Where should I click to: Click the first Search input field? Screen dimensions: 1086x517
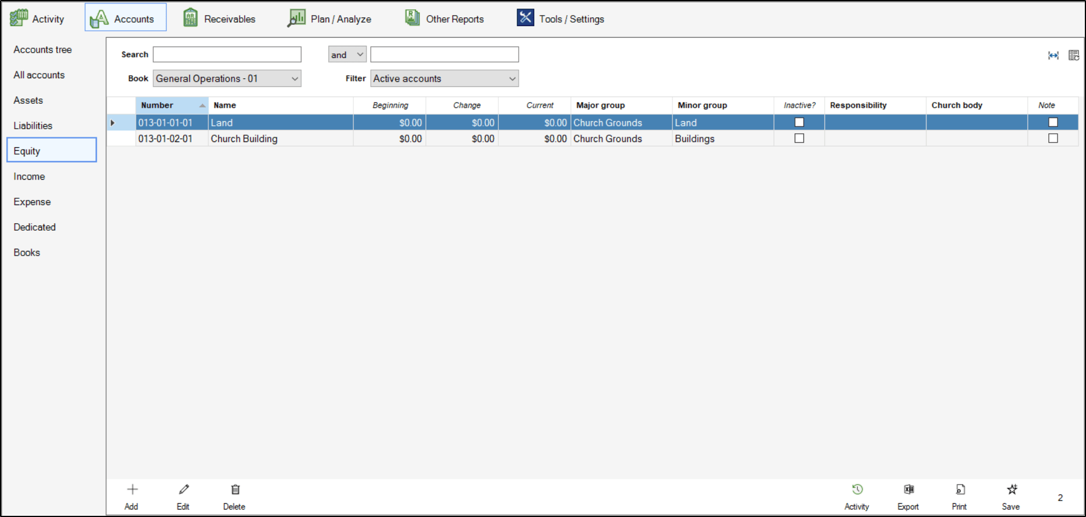[227, 54]
